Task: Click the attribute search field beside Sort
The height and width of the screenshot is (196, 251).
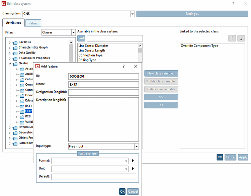Action: tap(114, 38)
